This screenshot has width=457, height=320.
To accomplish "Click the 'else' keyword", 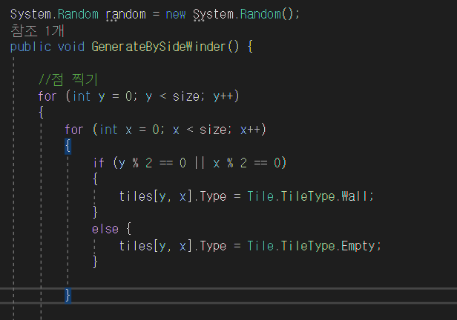I will [105, 229].
